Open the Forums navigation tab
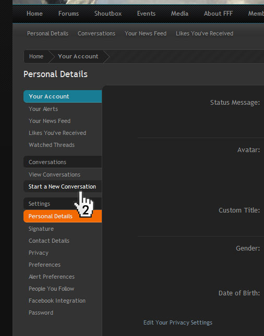Viewport: 264px width, 336px height. [x=68, y=14]
